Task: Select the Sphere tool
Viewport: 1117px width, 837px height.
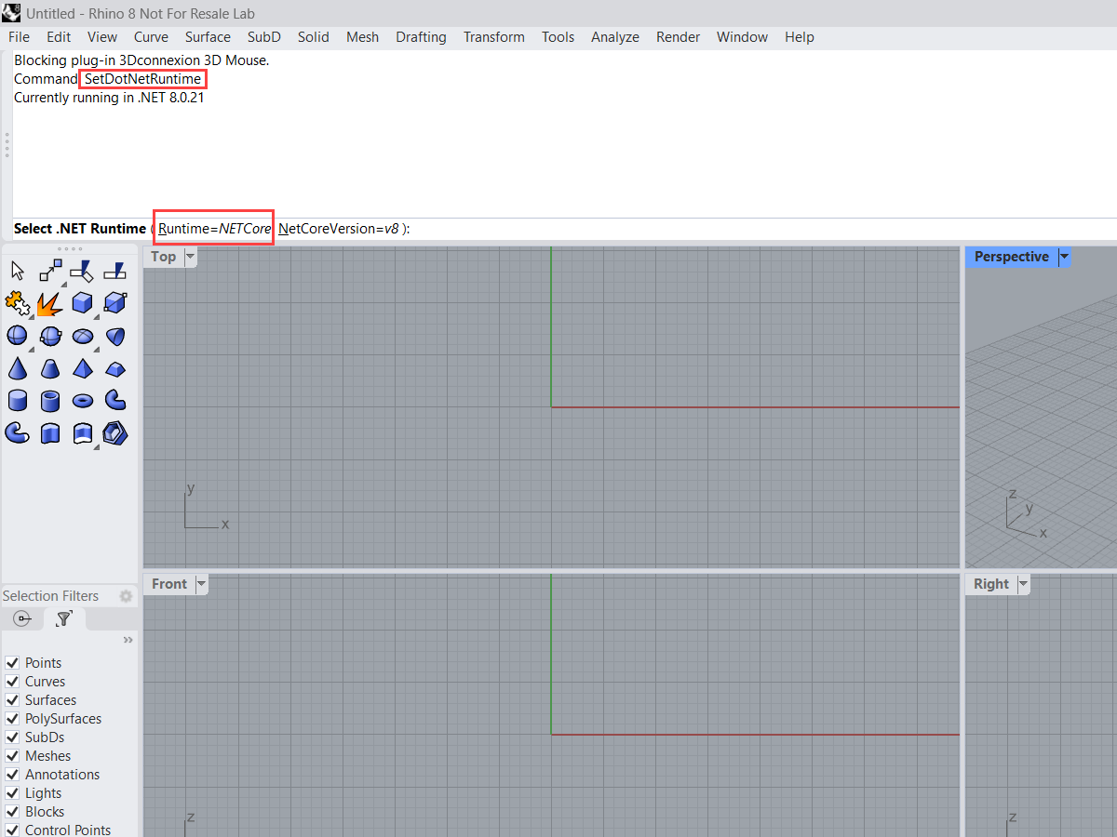Action: [18, 336]
